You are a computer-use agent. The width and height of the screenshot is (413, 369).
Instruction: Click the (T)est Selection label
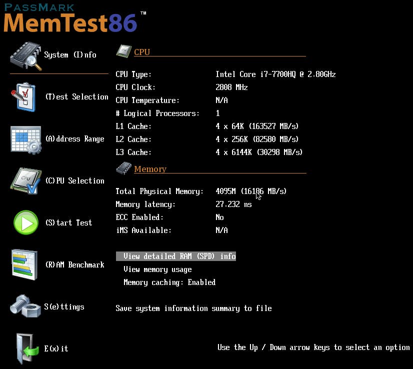(76, 96)
